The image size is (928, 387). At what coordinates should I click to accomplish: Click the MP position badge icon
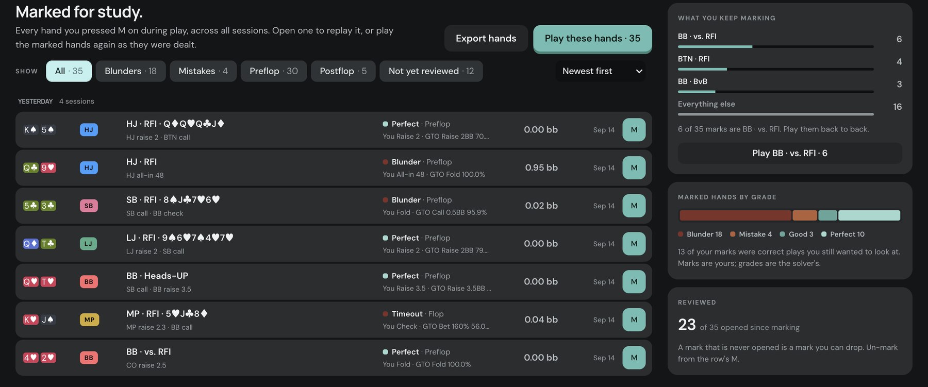point(89,319)
